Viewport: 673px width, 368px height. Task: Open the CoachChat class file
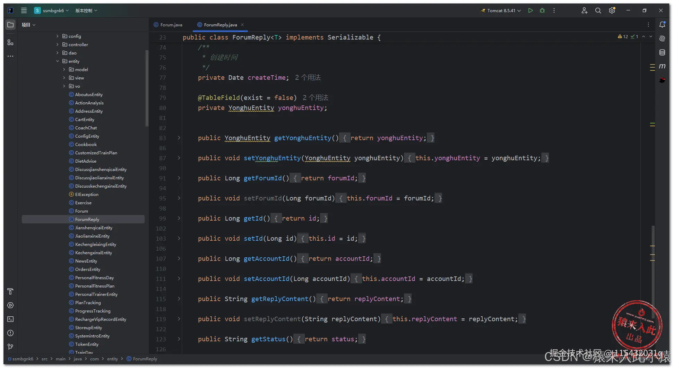pyautogui.click(x=86, y=128)
